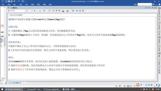The image size is (161, 91).
Task: Open the 设计 ribbon tab
Action: (x=27, y=5)
